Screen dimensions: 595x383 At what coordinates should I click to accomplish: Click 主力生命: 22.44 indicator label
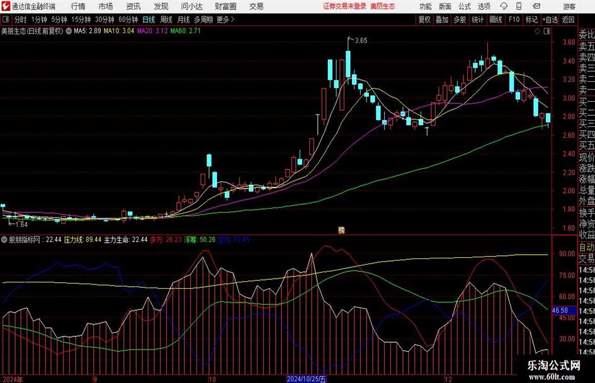[x=125, y=240]
